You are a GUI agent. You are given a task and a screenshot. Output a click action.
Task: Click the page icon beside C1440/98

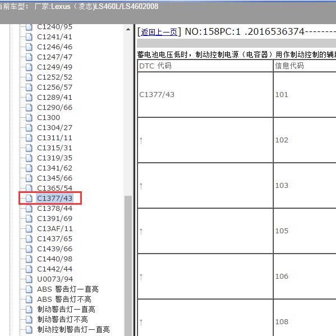(x=29, y=259)
